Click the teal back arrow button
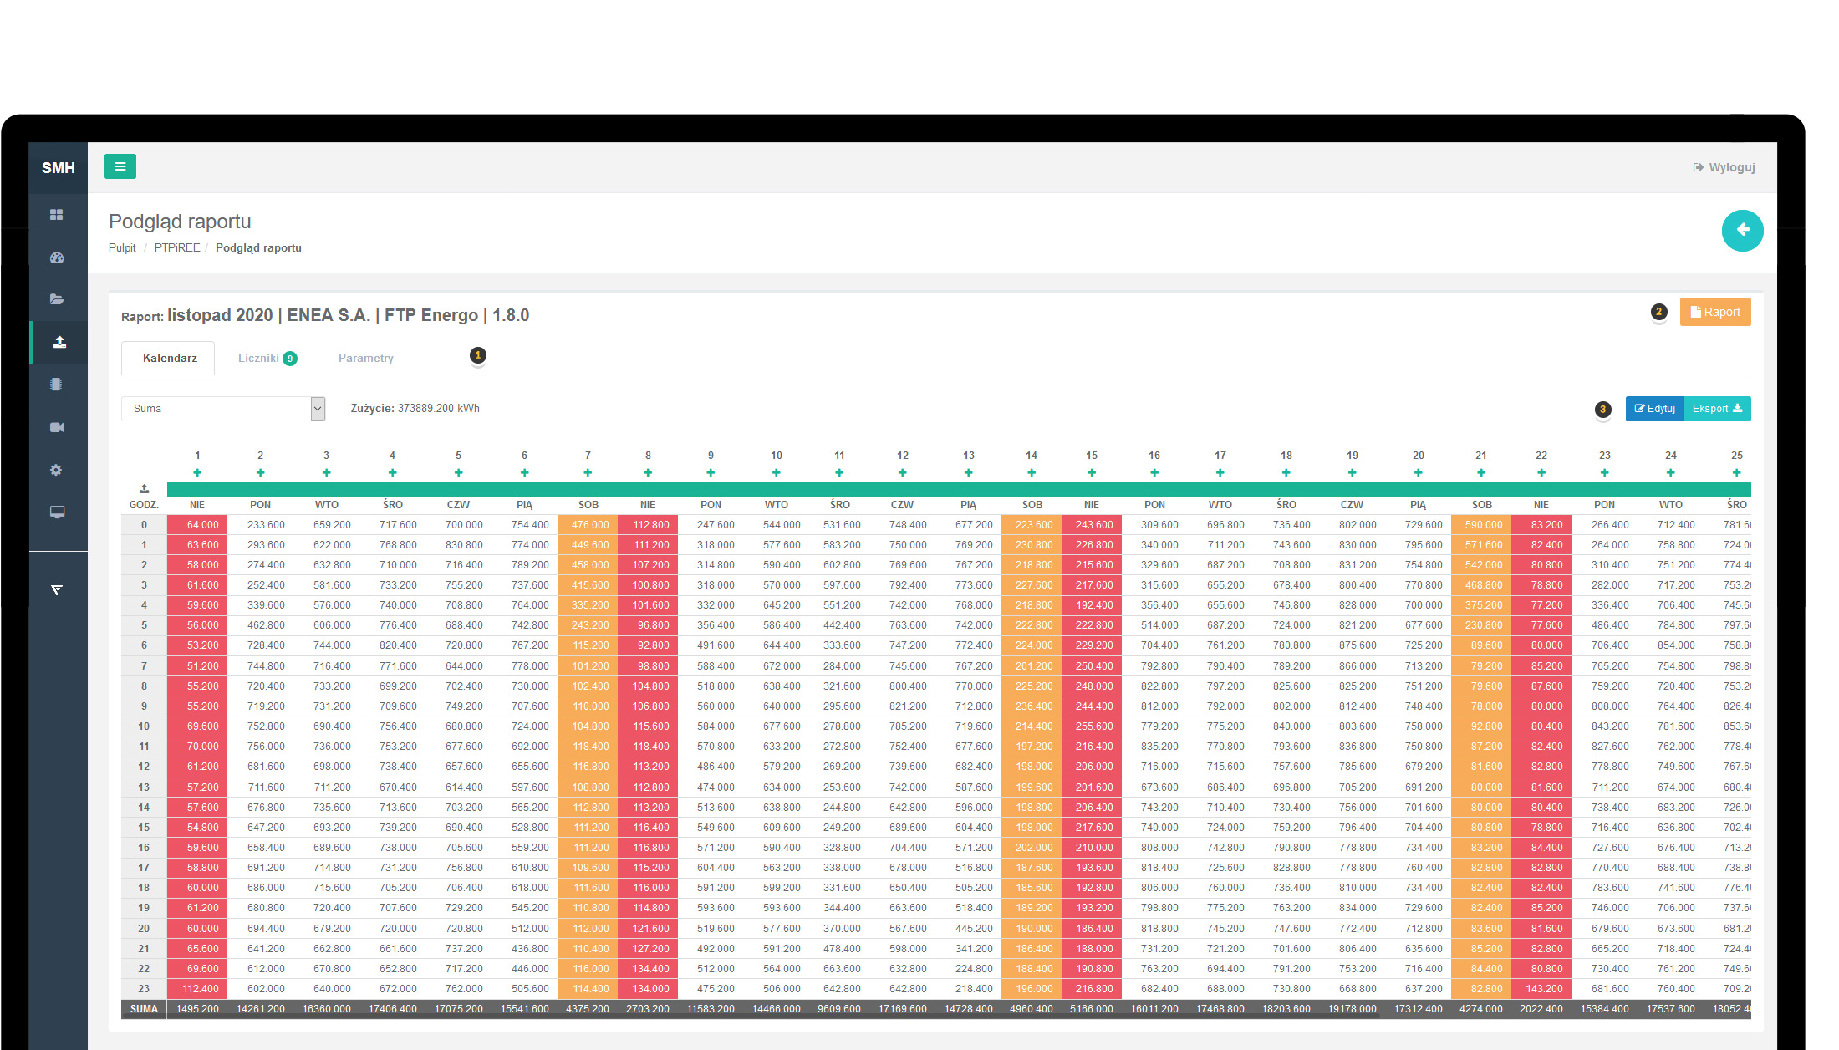1839x1050 pixels. pyautogui.click(x=1742, y=230)
